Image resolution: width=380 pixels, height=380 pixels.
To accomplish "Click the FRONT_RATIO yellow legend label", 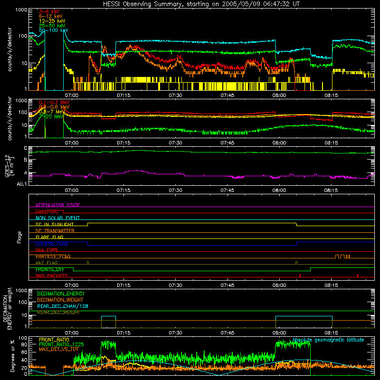I will pos(54,340).
